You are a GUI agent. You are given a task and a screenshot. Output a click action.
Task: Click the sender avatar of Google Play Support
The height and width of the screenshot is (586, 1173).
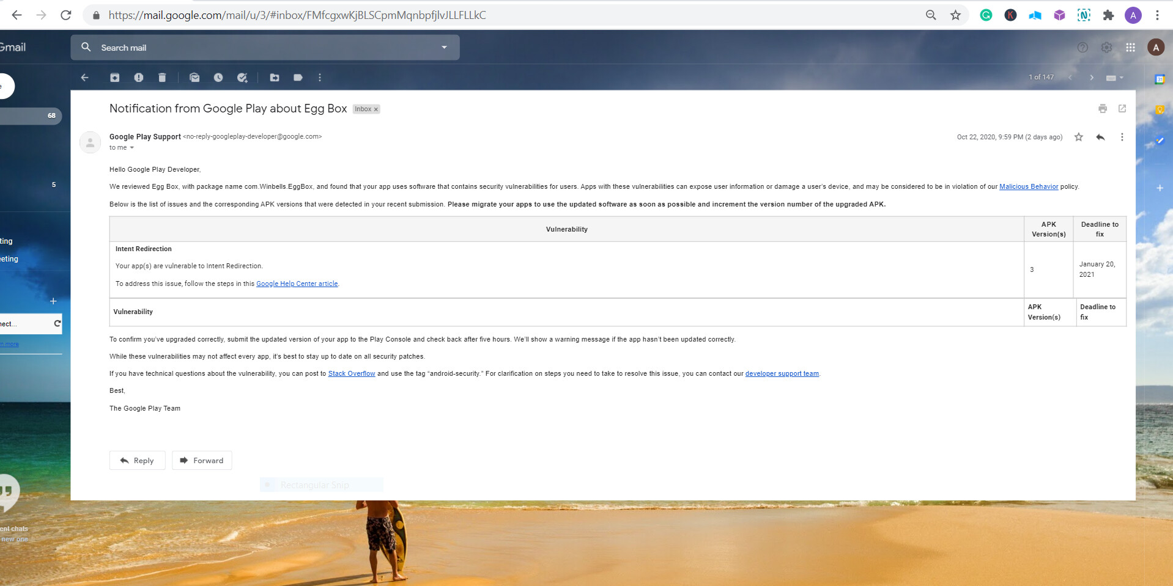(x=90, y=142)
